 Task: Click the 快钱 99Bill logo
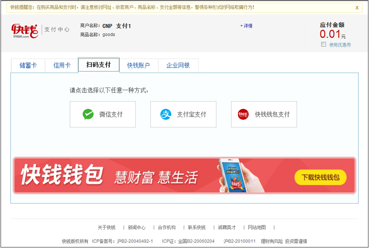(x=25, y=31)
